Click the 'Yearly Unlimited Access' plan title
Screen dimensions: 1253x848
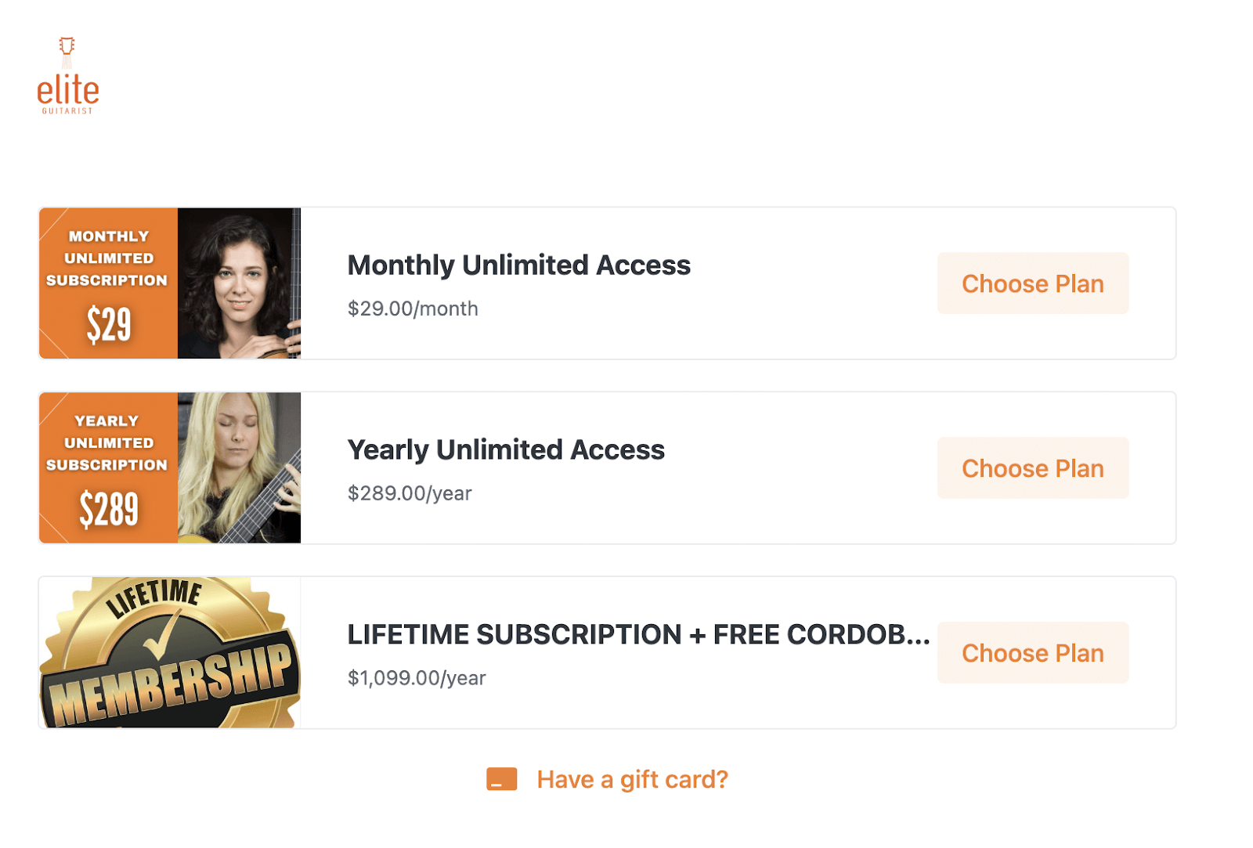pos(506,449)
